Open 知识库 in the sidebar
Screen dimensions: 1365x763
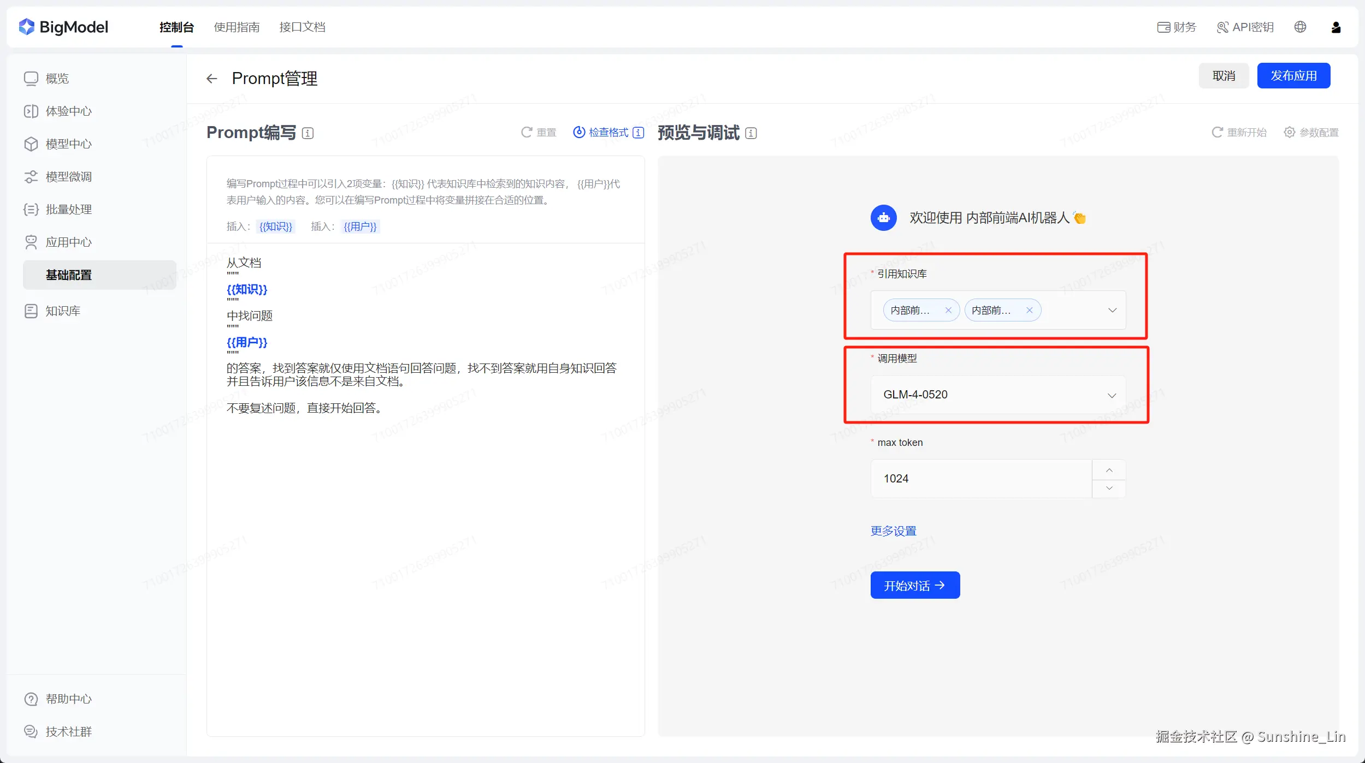(62, 311)
